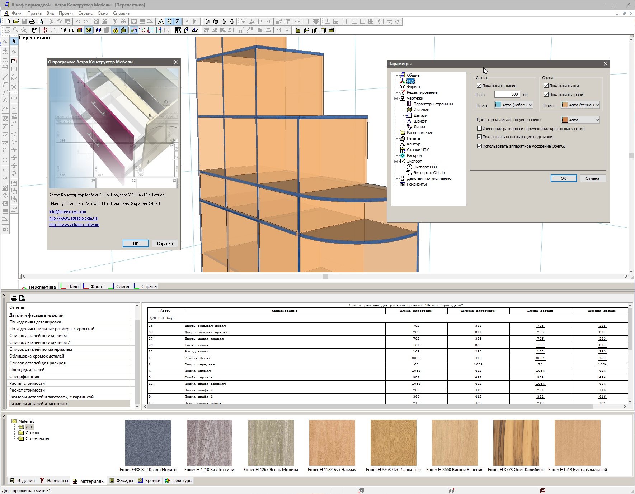This screenshot has width=635, height=494.
Task: Click the hierarchy structure tree toolbar icon
Action: tap(161, 21)
